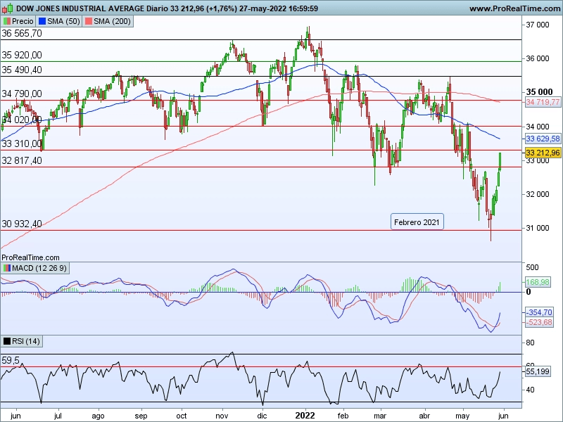This screenshot has height=422, width=563.
Task: Click the 34 790,00 level label
Action: point(22,94)
